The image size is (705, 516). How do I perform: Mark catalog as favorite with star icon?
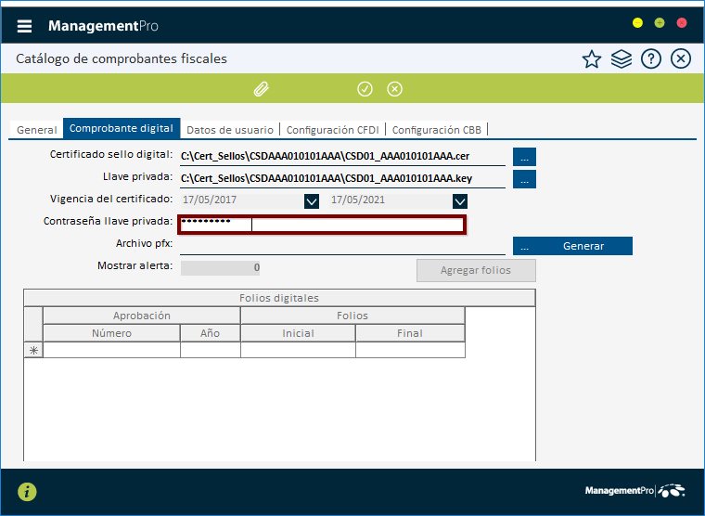click(591, 59)
